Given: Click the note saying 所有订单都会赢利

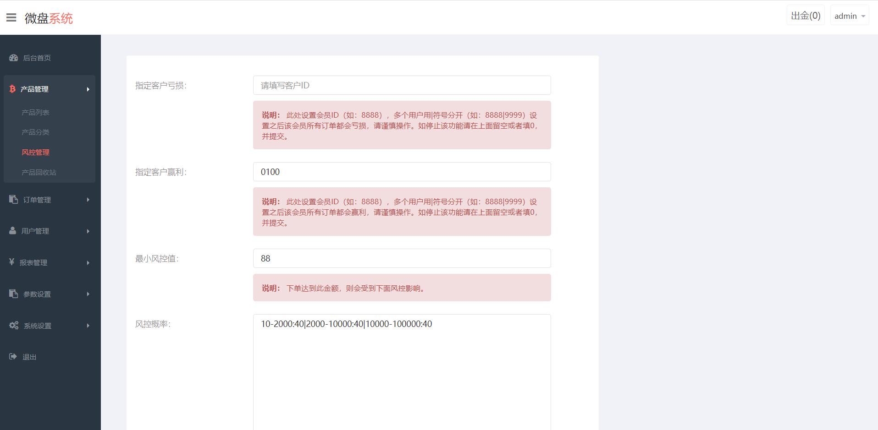Looking at the screenshot, I should click(402, 212).
